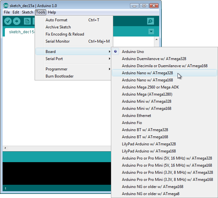
Task: Select Arduino NG or older w/ ATmega168
Action: pyautogui.click(x=165, y=187)
